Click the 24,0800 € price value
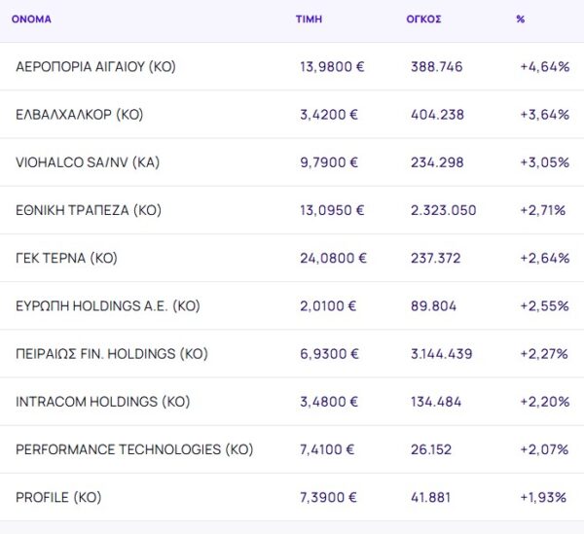 [x=333, y=258]
